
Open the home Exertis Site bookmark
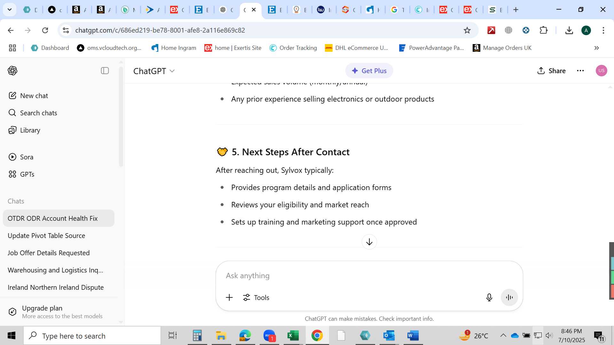tap(233, 48)
